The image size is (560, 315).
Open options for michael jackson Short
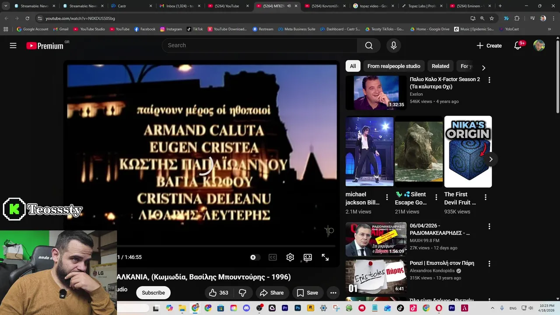[x=387, y=197]
